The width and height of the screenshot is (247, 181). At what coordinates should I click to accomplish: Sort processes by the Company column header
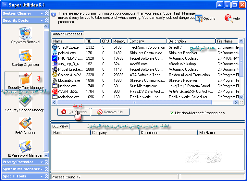[147, 41]
